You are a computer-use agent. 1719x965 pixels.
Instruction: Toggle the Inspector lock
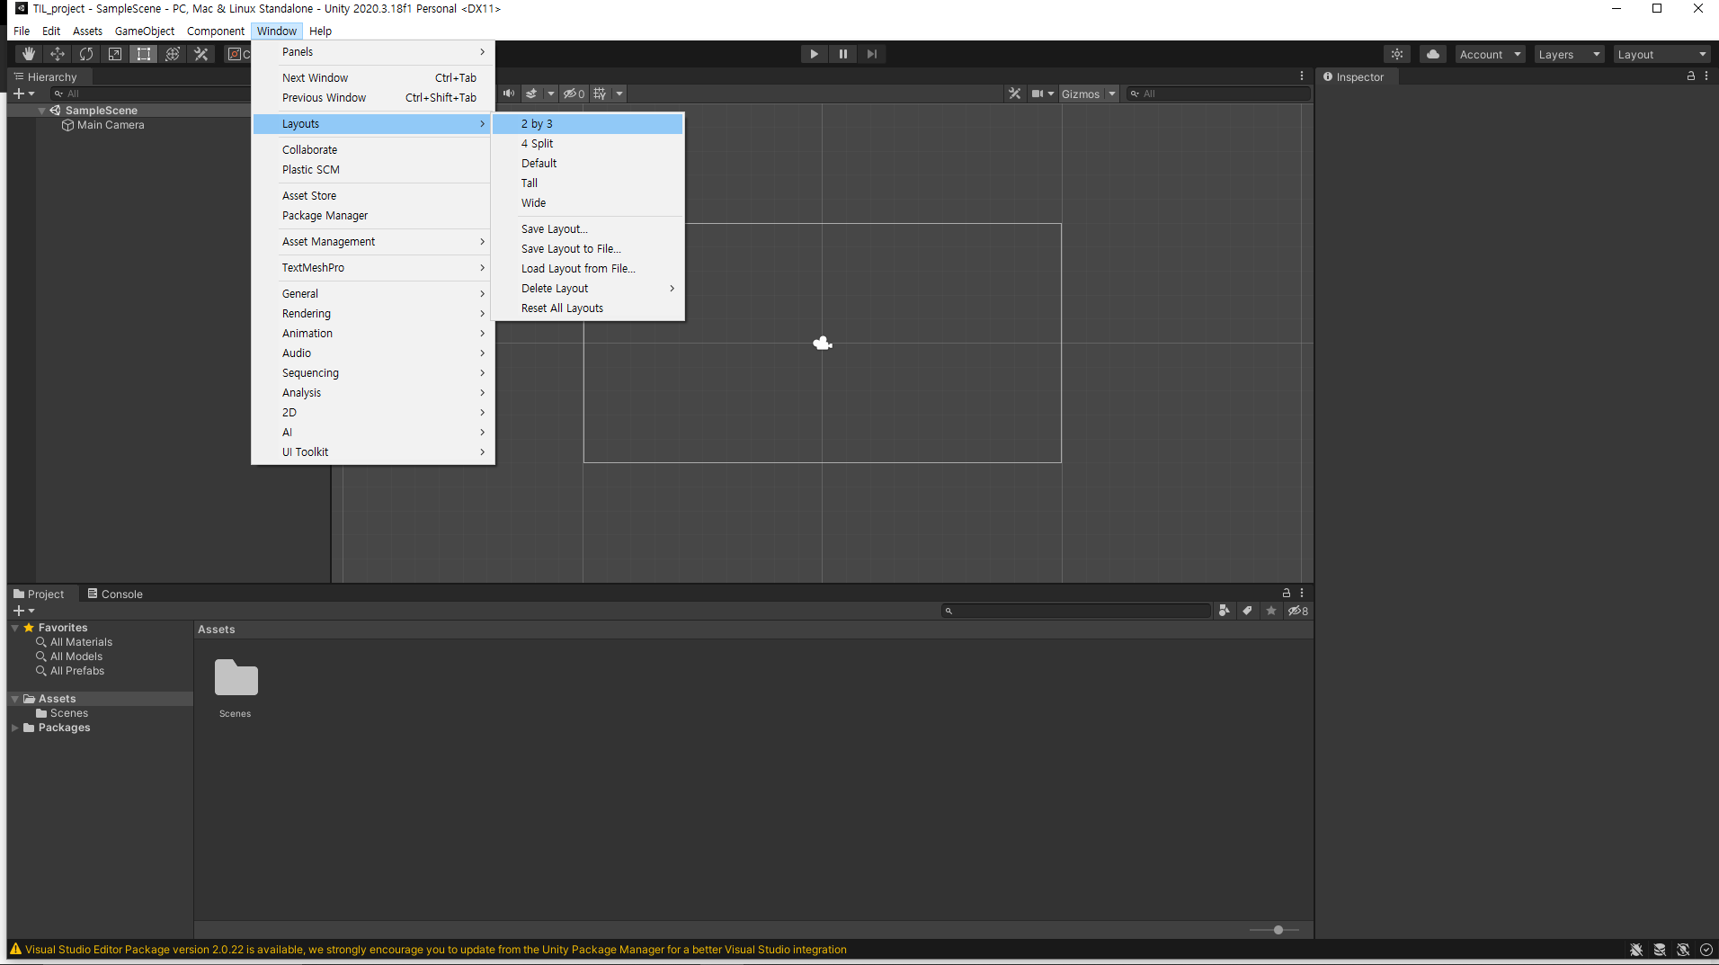(x=1691, y=76)
